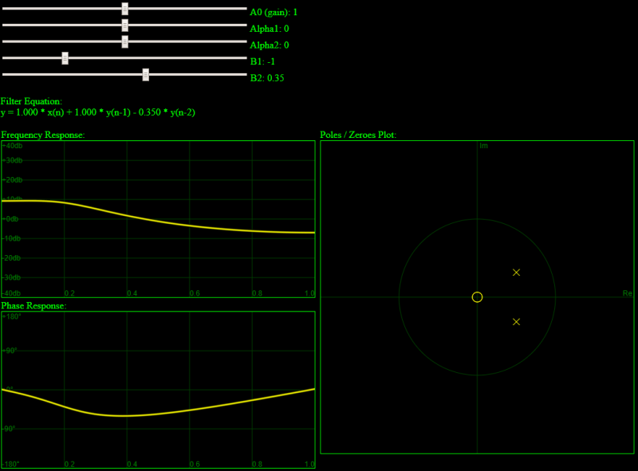Viewport: 638px width, 471px height.
Task: Click the Alpha1 slider handle
Action: pos(125,26)
